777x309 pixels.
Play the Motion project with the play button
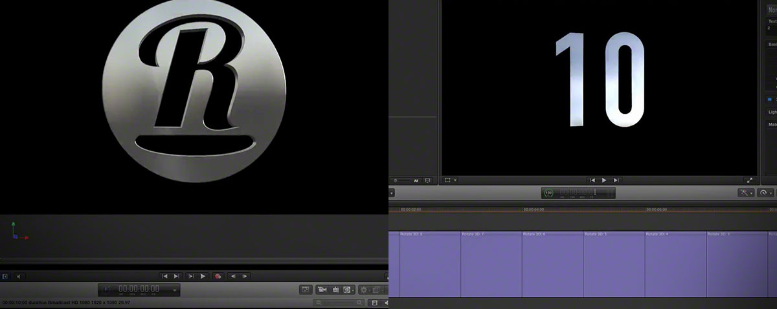[203, 276]
